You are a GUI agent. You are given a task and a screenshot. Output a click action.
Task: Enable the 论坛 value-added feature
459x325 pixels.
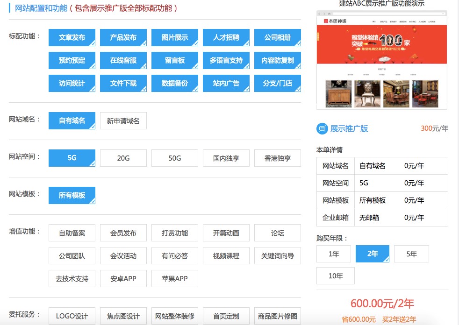coord(277,233)
